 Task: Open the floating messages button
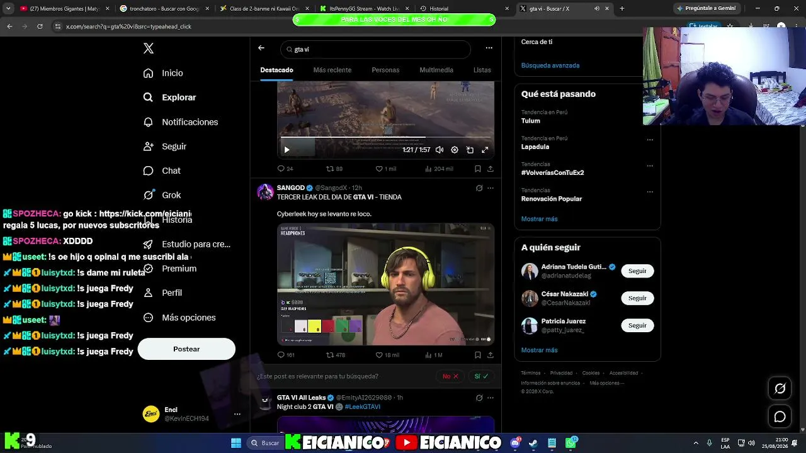pos(780,417)
